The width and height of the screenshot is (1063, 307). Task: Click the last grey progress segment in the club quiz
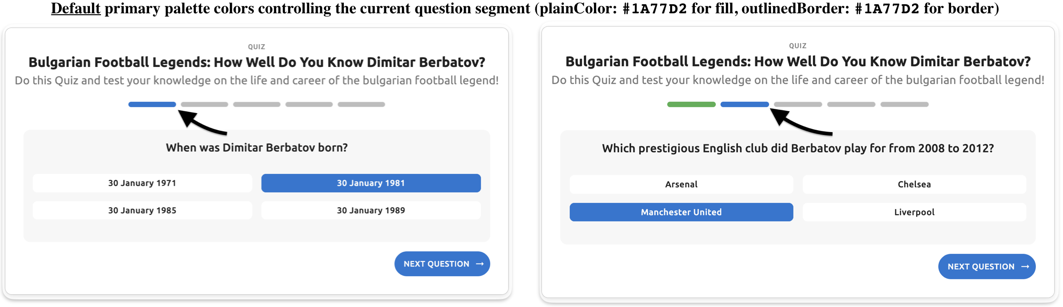pos(904,105)
